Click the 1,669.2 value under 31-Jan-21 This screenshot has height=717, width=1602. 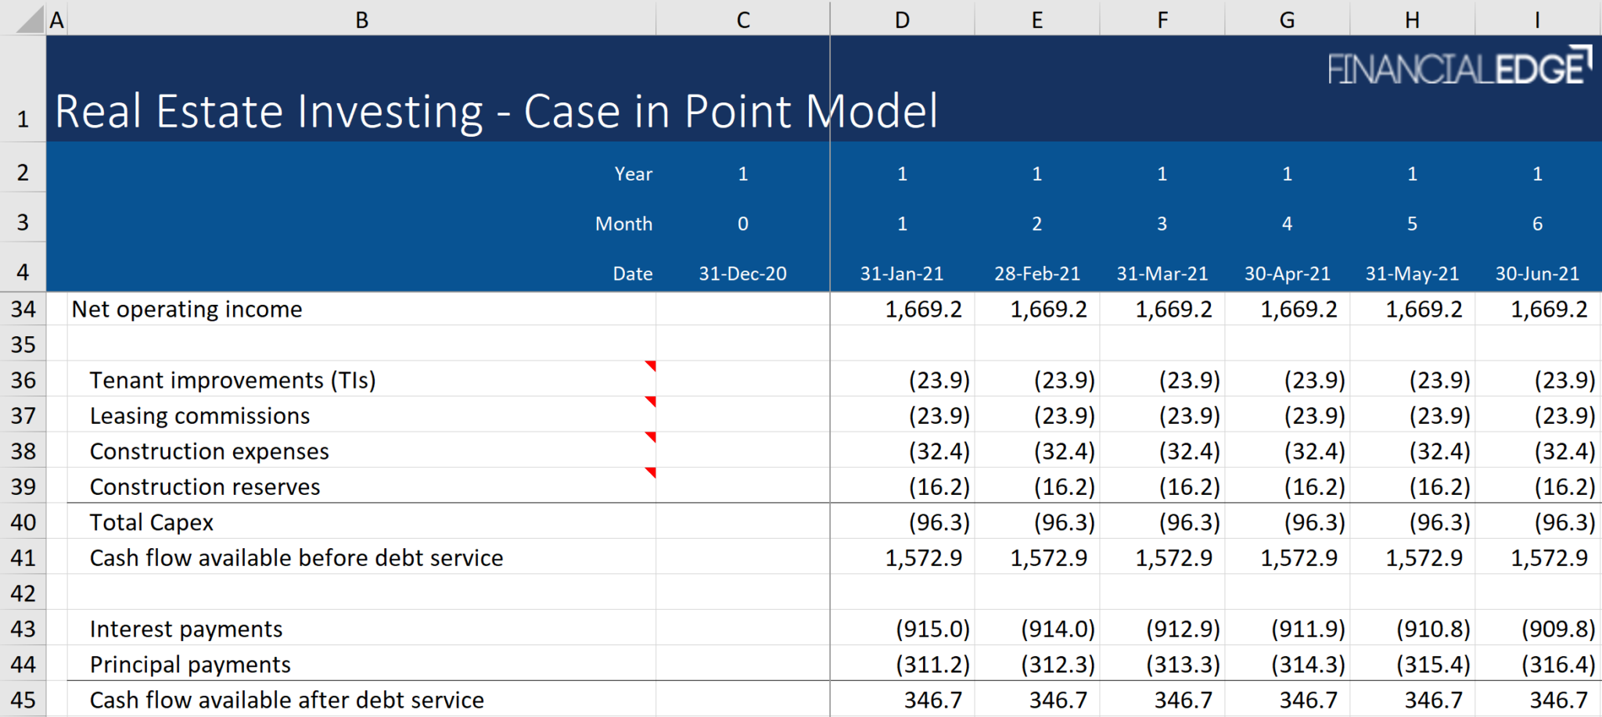click(x=923, y=309)
